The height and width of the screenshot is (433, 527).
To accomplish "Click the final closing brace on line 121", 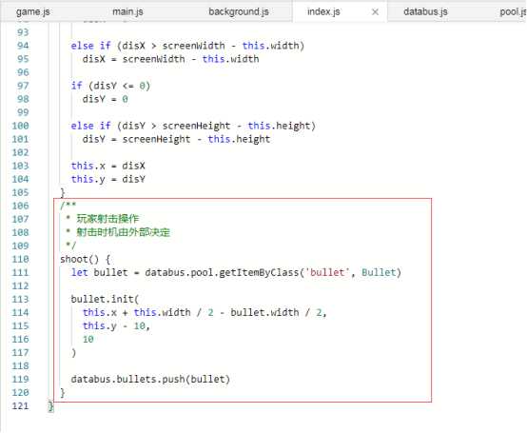I will [x=50, y=406].
